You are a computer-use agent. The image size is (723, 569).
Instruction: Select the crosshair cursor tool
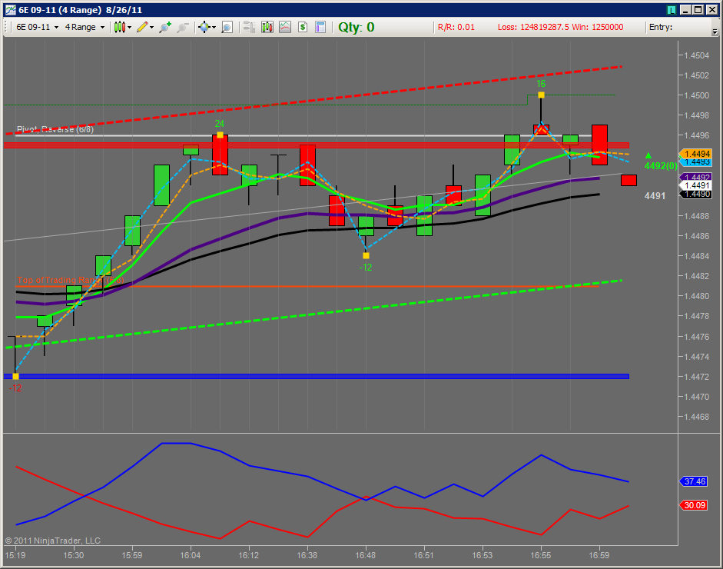click(x=204, y=27)
